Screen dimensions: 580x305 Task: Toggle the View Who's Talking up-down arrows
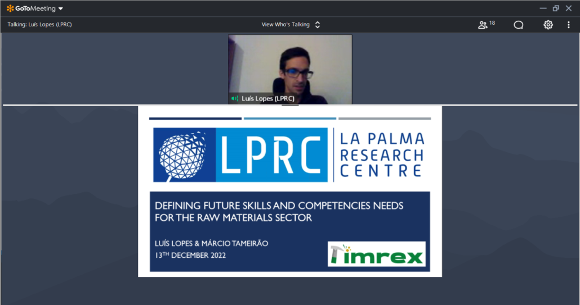318,25
